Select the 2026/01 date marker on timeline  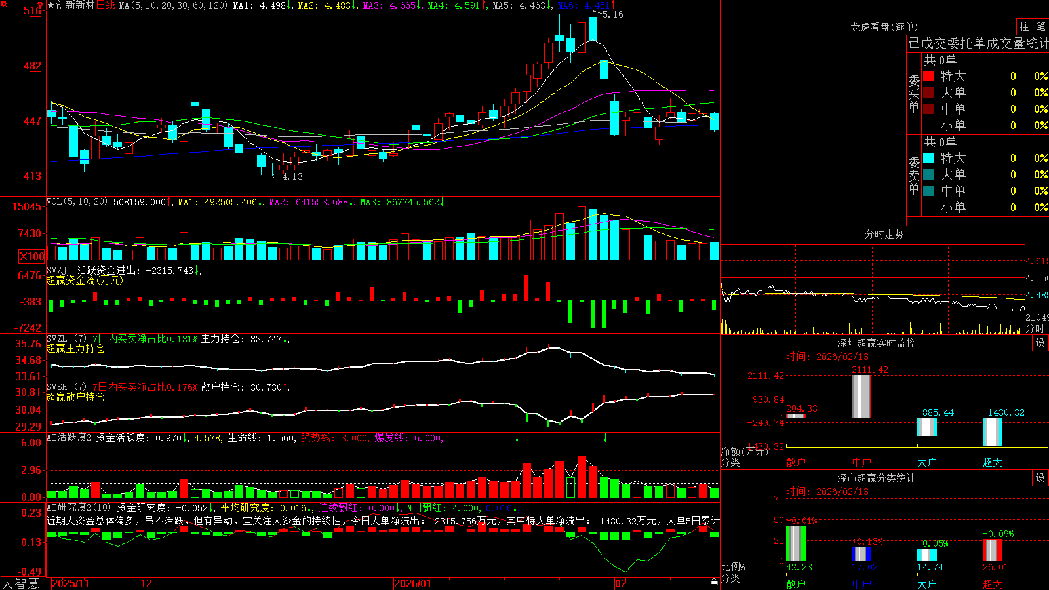(x=413, y=583)
